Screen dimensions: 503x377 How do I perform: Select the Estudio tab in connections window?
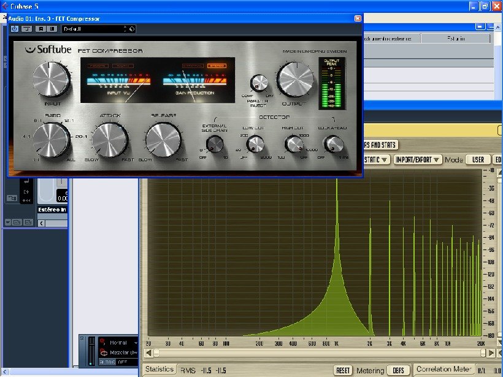[456, 39]
